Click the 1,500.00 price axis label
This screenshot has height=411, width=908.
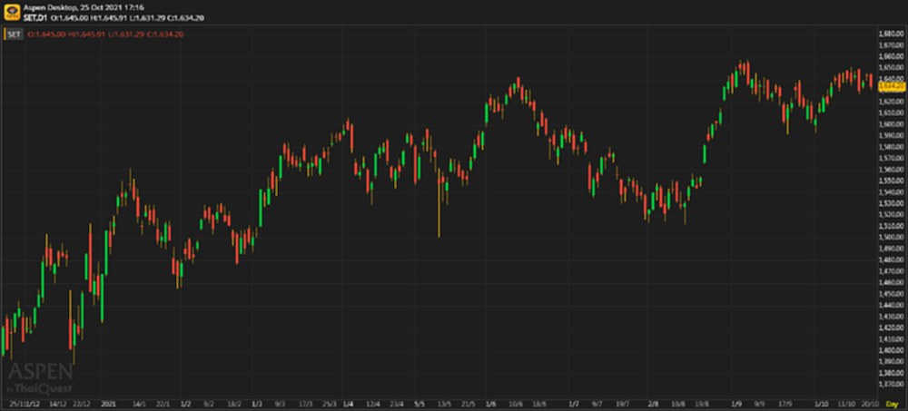(x=892, y=237)
